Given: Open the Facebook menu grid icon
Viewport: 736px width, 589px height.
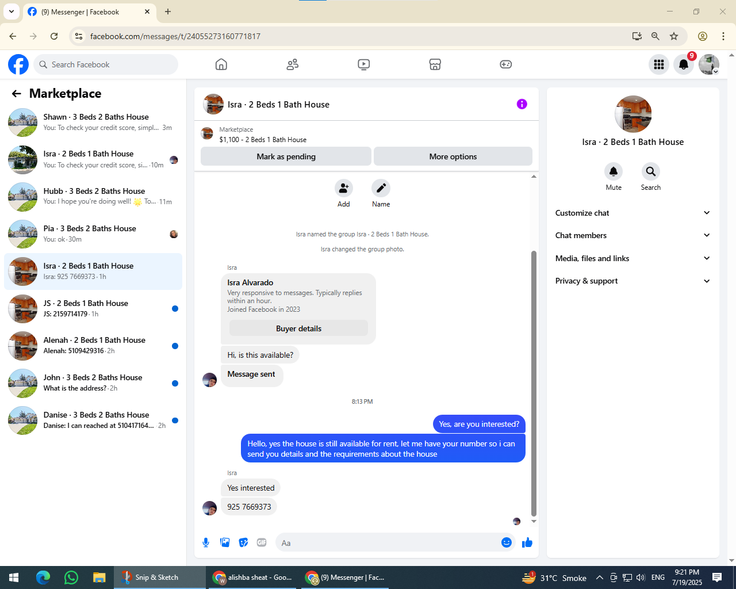Looking at the screenshot, I should coord(659,64).
